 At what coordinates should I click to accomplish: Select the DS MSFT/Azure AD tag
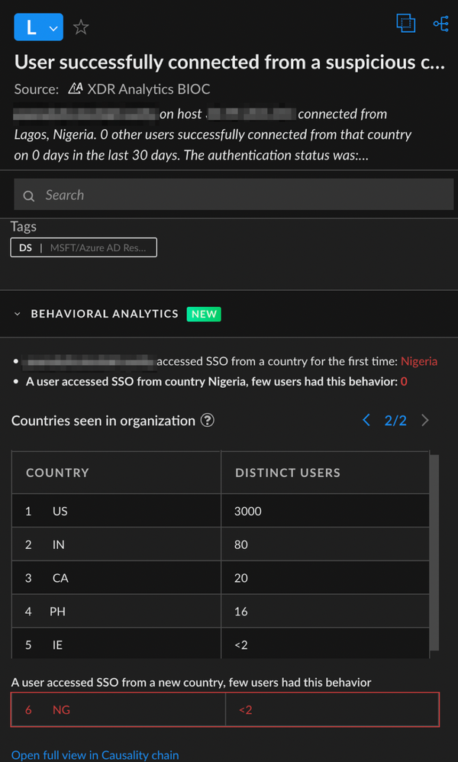(83, 247)
